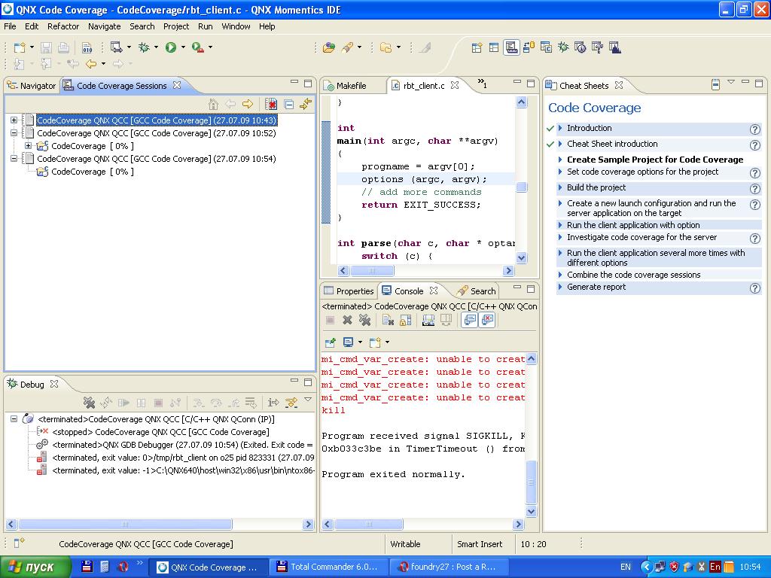The width and height of the screenshot is (771, 578).
Task: Click the Pin Console icon
Action: [x=330, y=342]
